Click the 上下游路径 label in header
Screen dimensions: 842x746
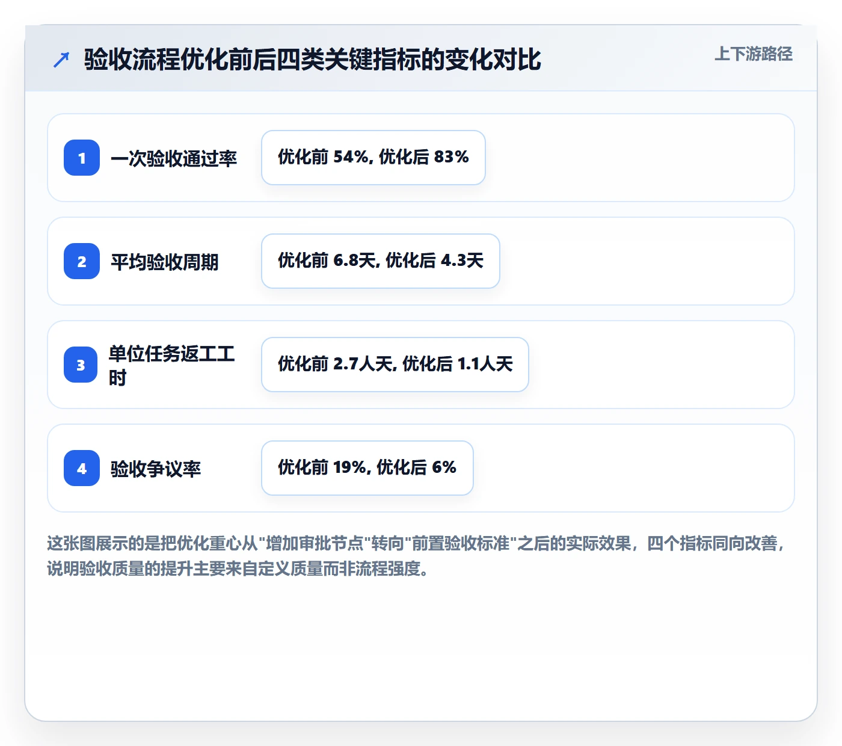coord(753,54)
